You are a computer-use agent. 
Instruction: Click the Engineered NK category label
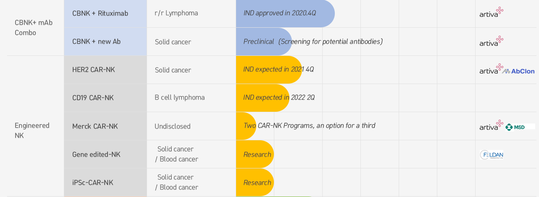(x=32, y=131)
